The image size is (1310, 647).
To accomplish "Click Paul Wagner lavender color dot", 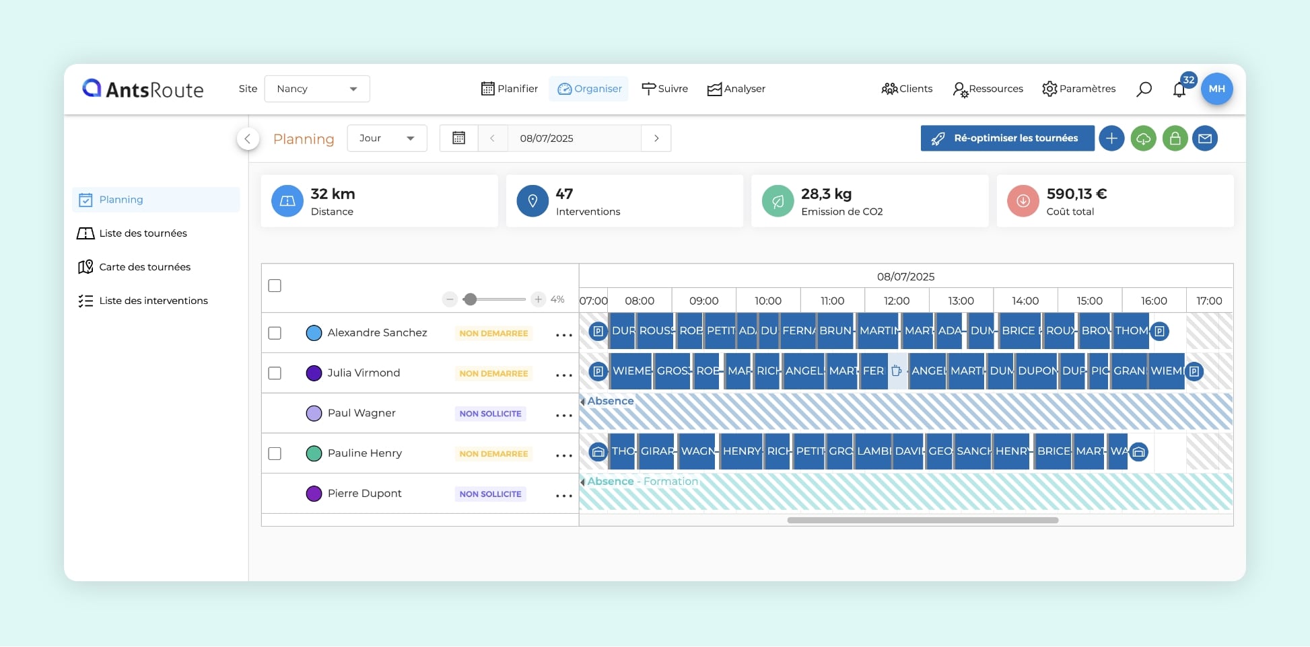I will [x=314, y=414].
